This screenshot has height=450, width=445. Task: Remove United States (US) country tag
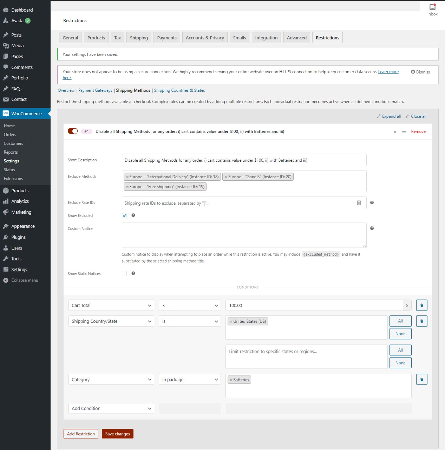(x=231, y=322)
